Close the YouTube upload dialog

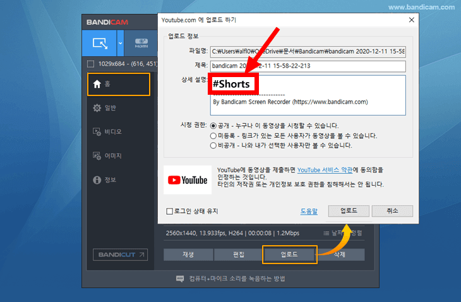[412, 20]
